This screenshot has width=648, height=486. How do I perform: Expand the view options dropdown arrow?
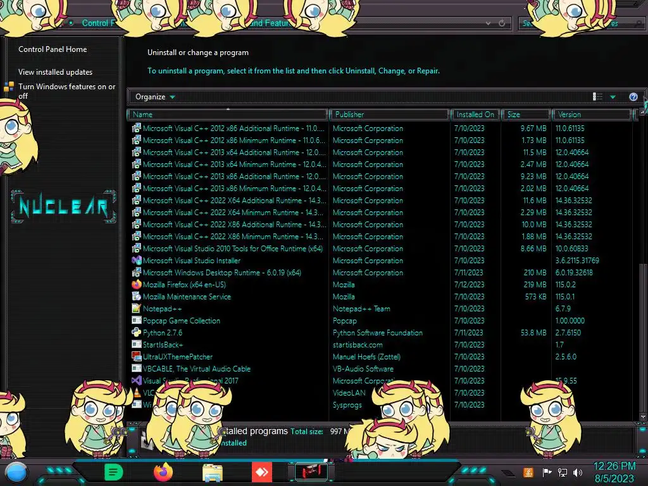(613, 97)
